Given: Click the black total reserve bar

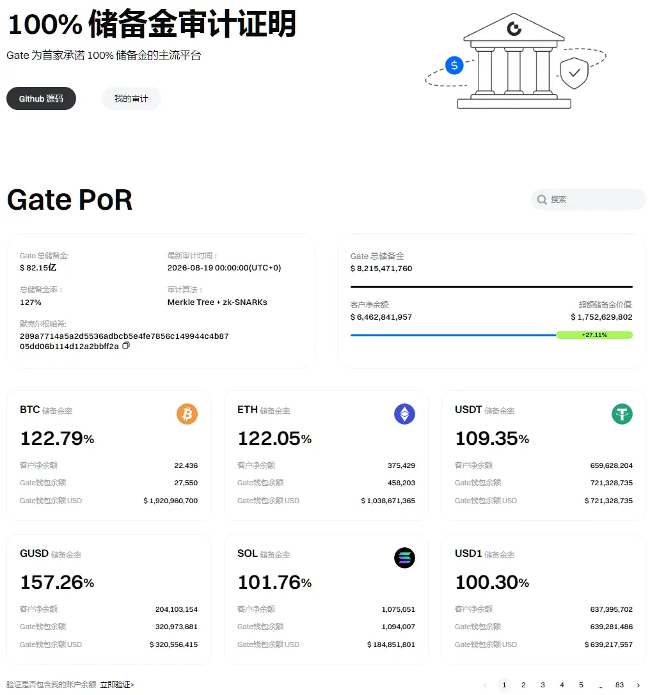Looking at the screenshot, I should pyautogui.click(x=491, y=287).
